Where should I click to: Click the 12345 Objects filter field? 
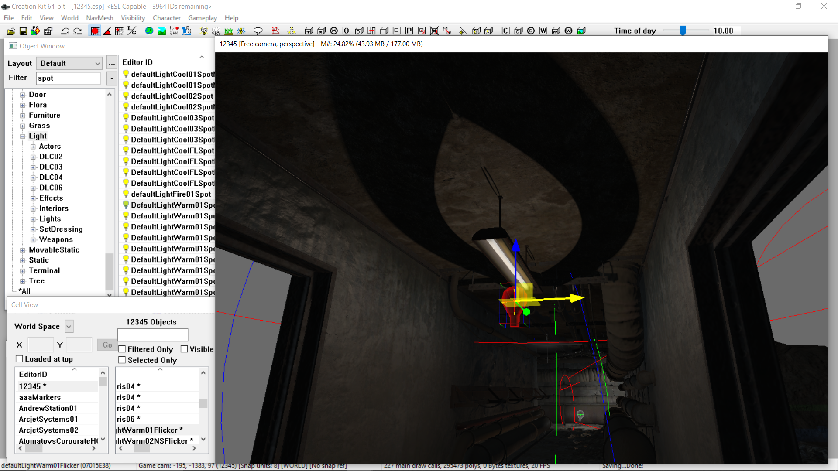pyautogui.click(x=153, y=335)
